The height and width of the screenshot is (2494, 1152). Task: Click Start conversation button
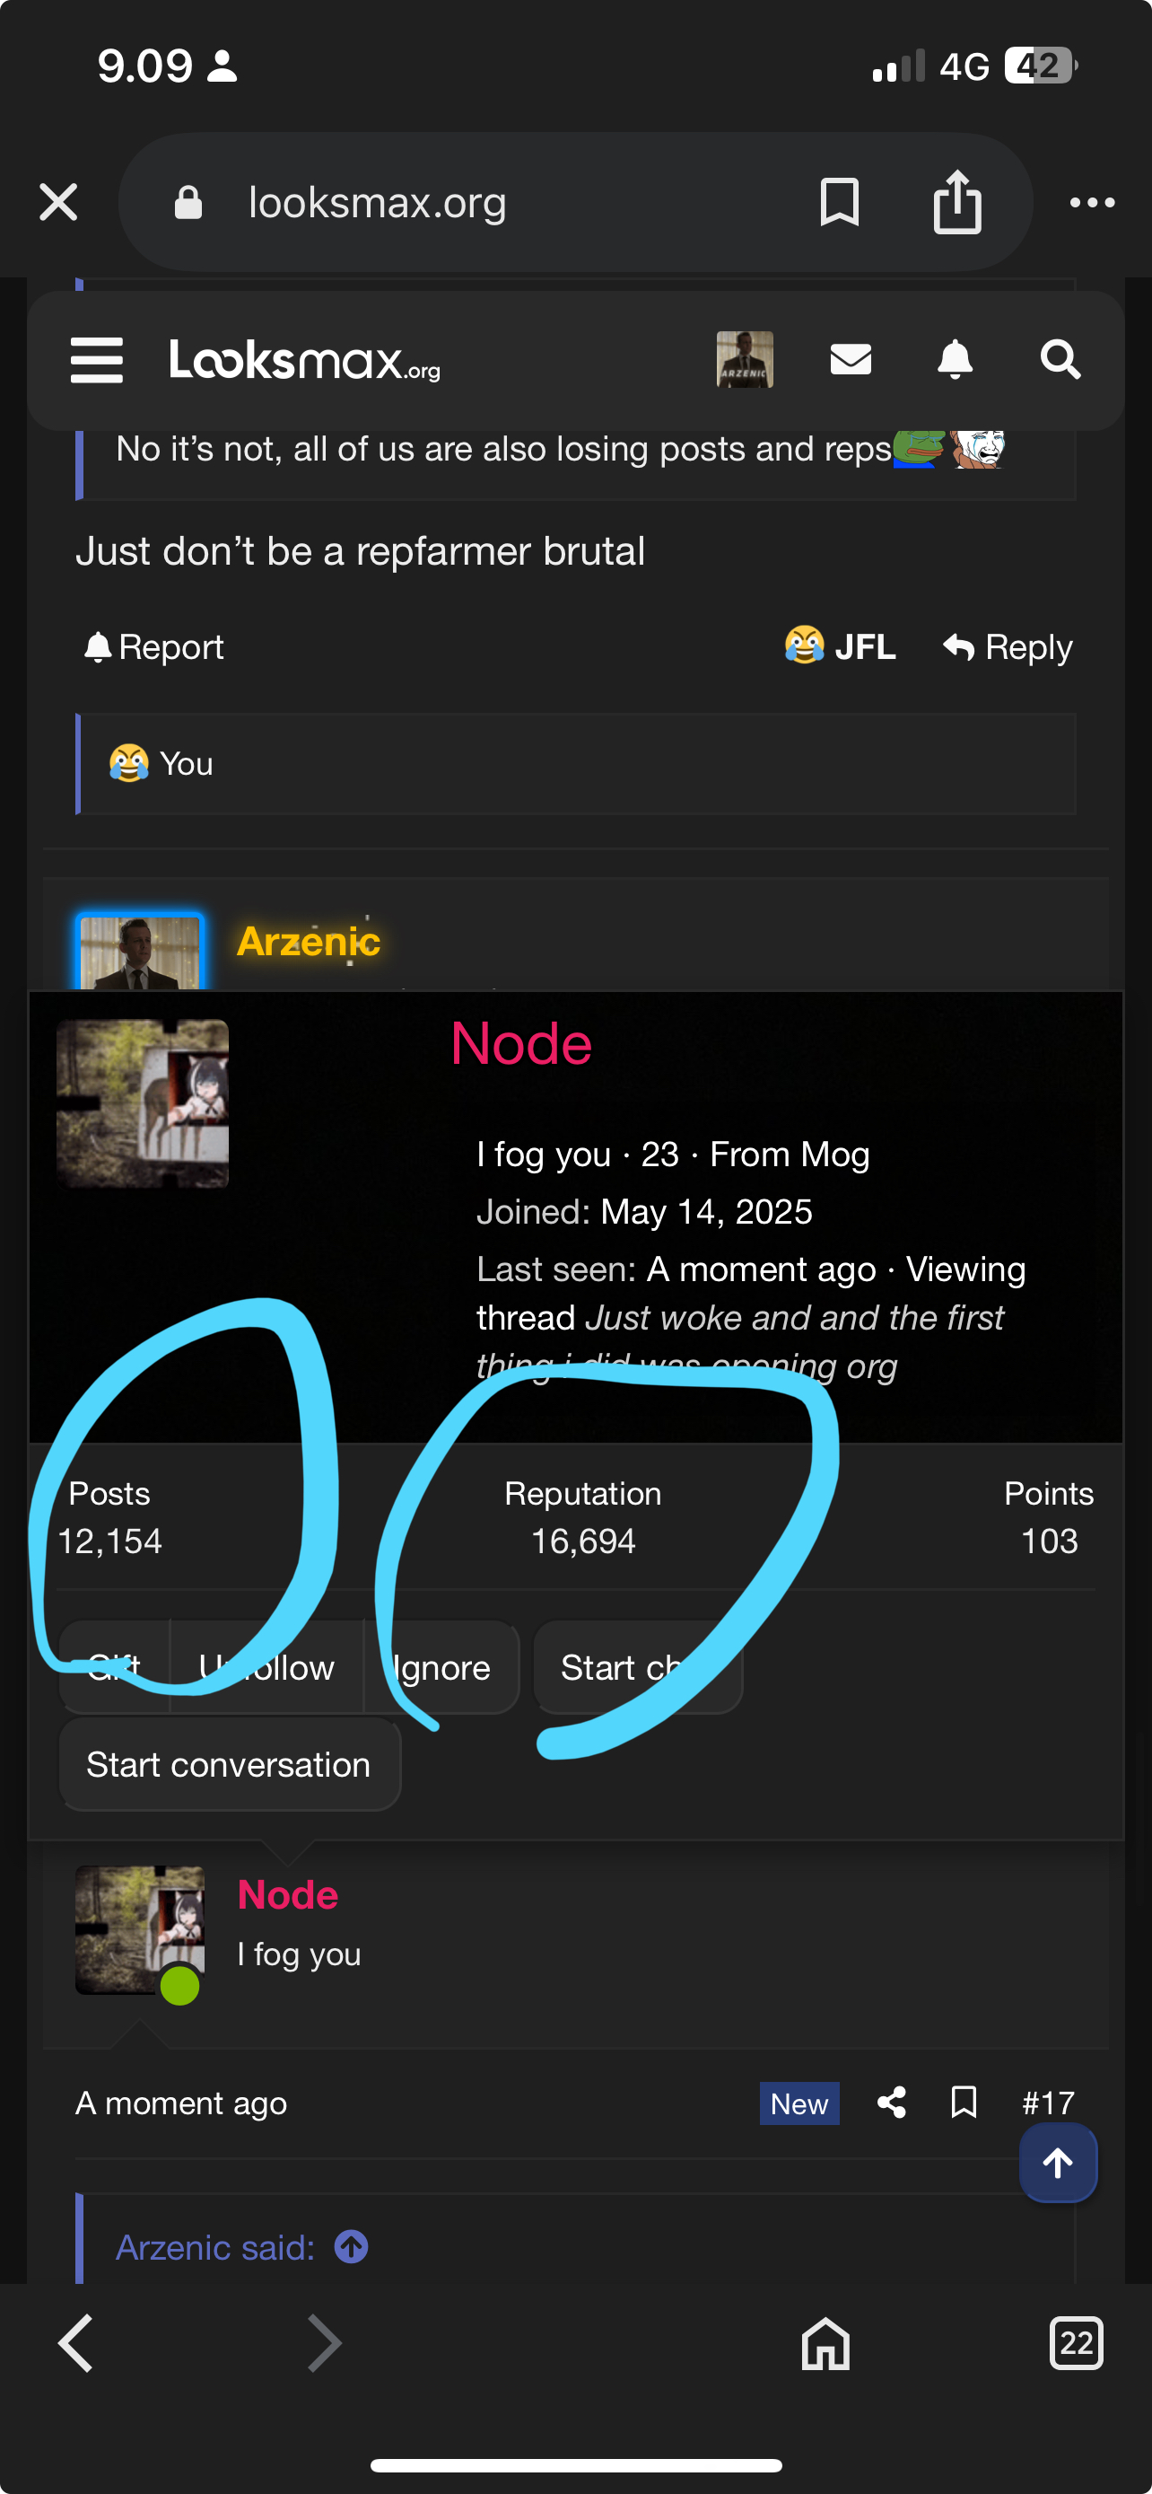pyautogui.click(x=230, y=1764)
